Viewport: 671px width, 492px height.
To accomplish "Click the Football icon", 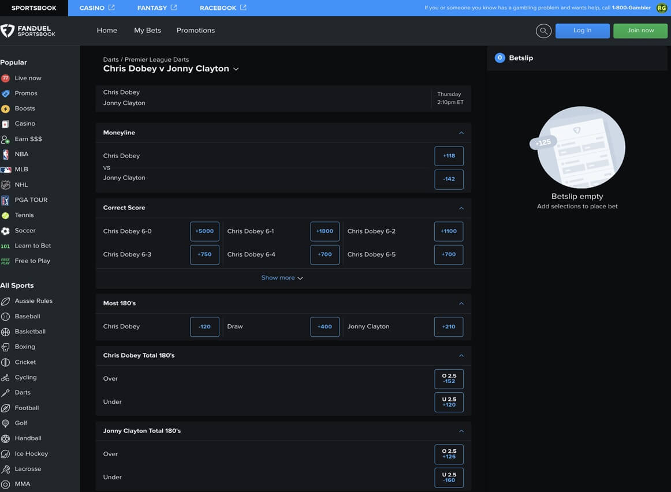I will point(6,408).
